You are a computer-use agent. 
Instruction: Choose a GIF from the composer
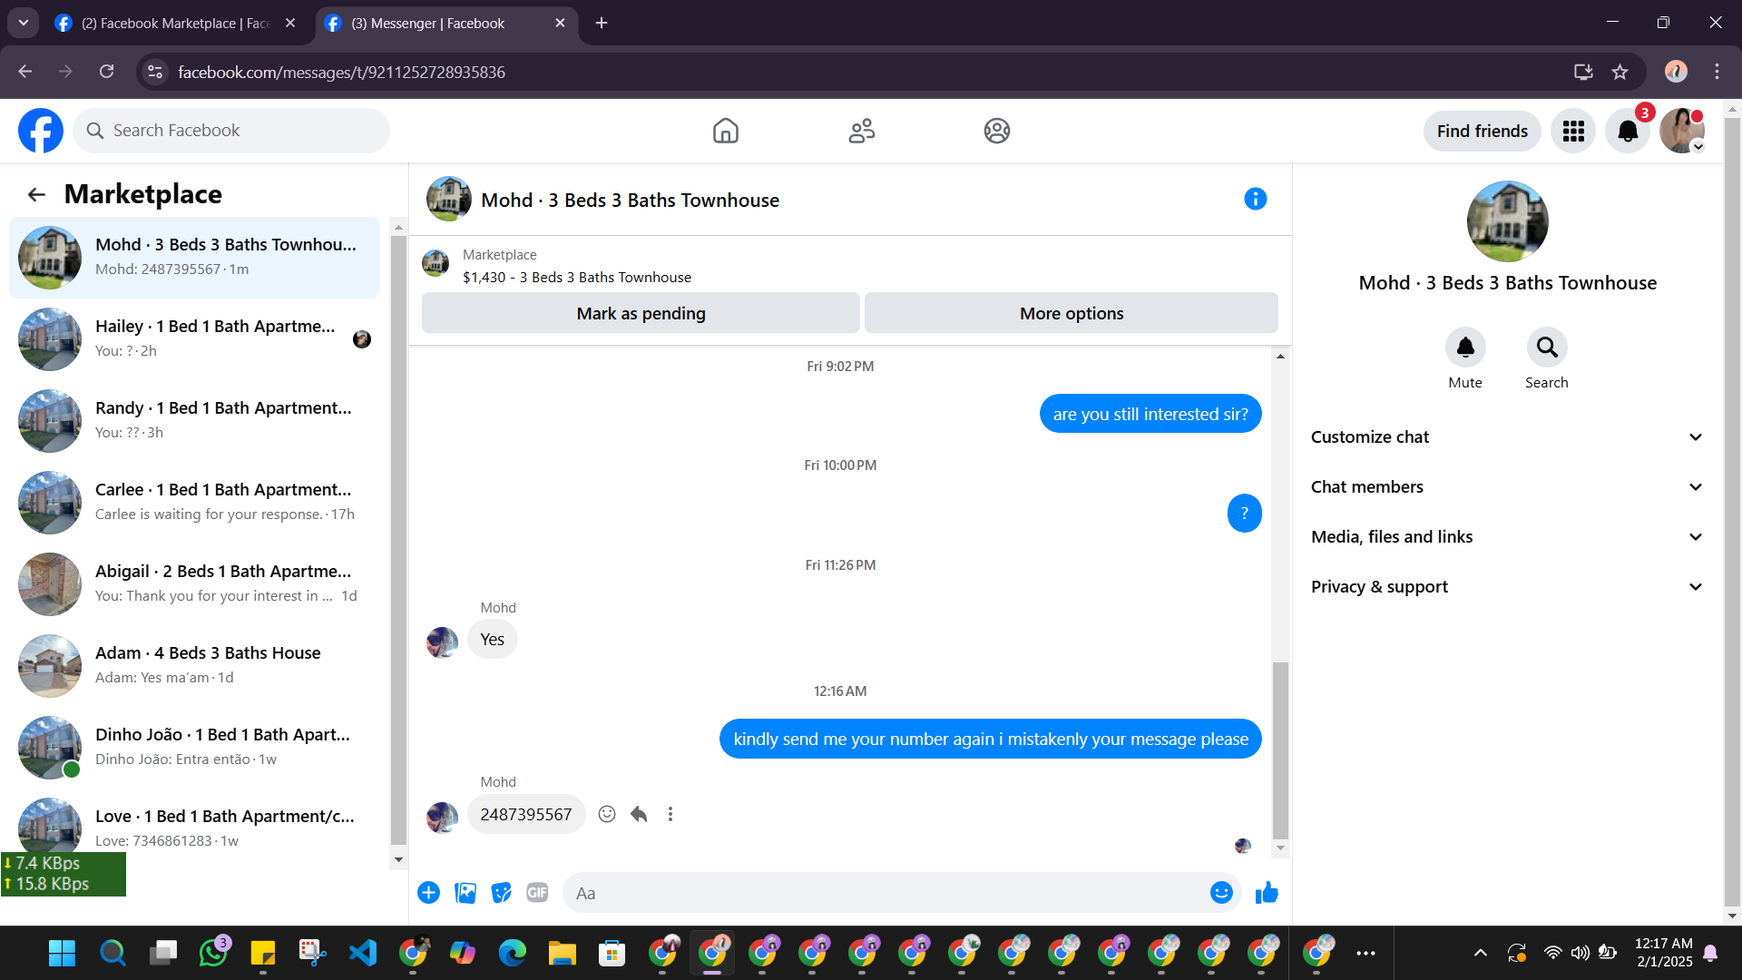537,893
